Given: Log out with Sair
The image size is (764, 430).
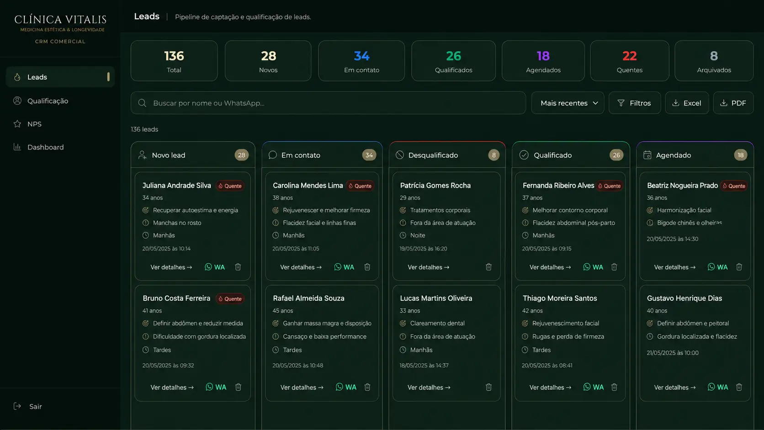Looking at the screenshot, I should (28, 406).
